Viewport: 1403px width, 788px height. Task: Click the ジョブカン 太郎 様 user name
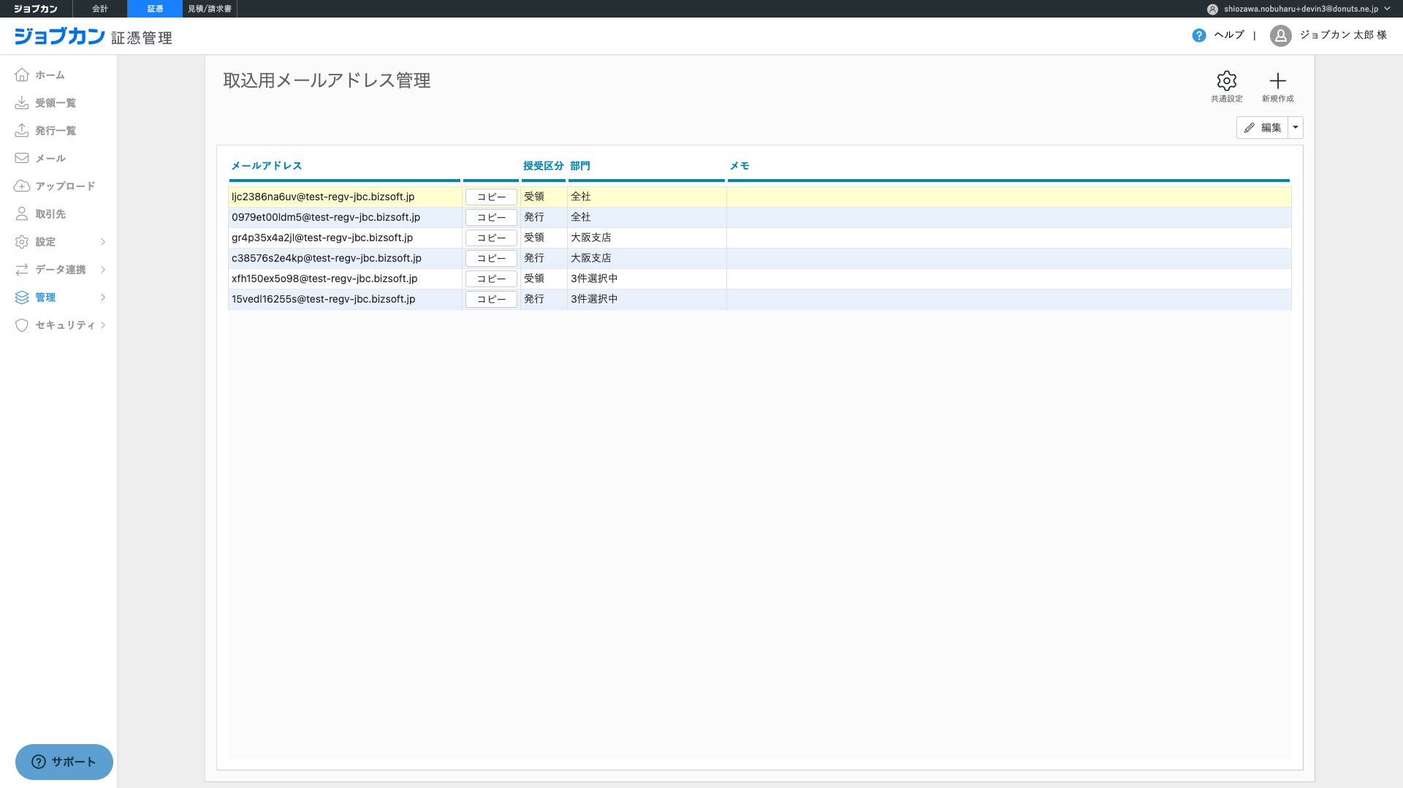point(1343,35)
